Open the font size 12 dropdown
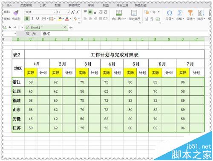 (68, 12)
